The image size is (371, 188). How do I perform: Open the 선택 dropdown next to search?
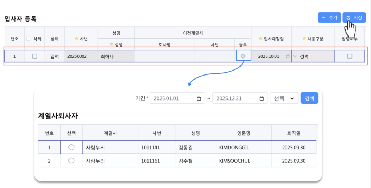284,98
